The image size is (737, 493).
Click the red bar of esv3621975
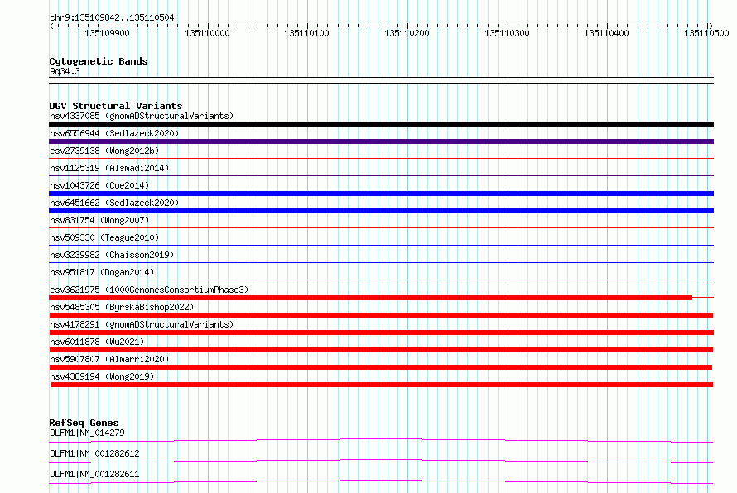pos(370,298)
